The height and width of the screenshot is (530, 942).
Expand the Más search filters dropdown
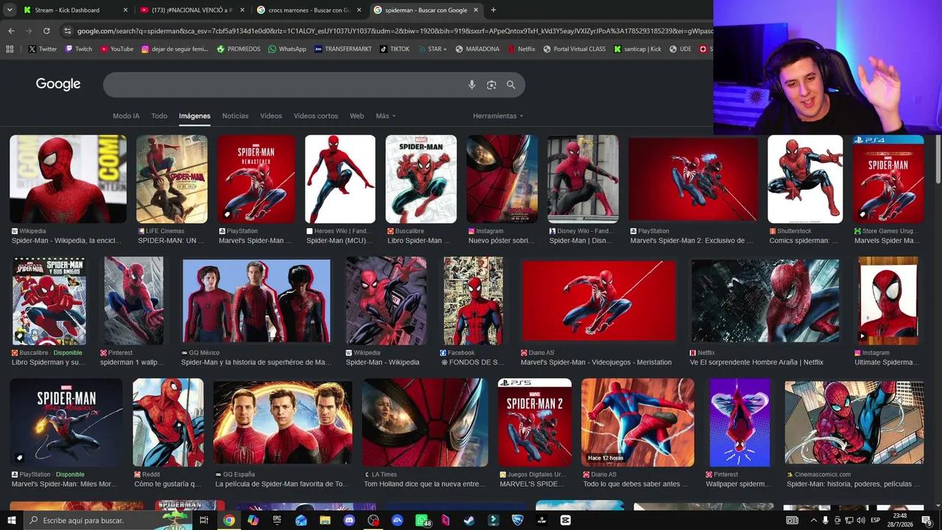[386, 116]
